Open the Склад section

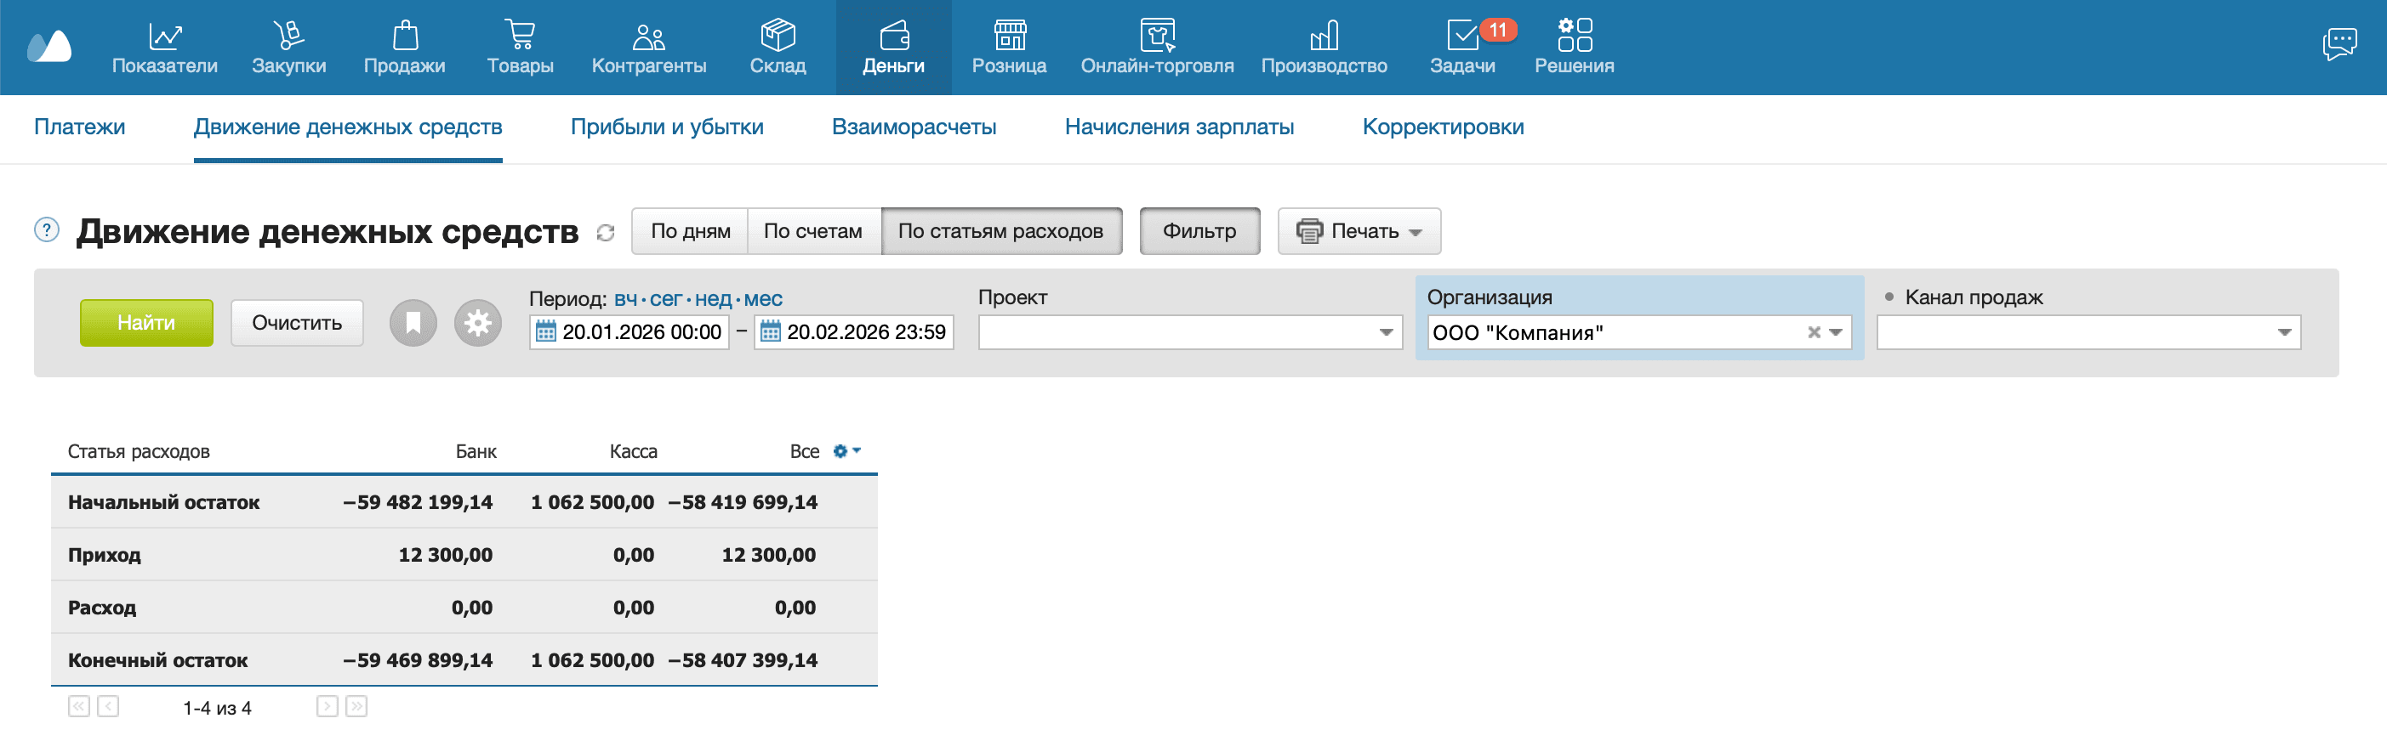click(x=778, y=48)
